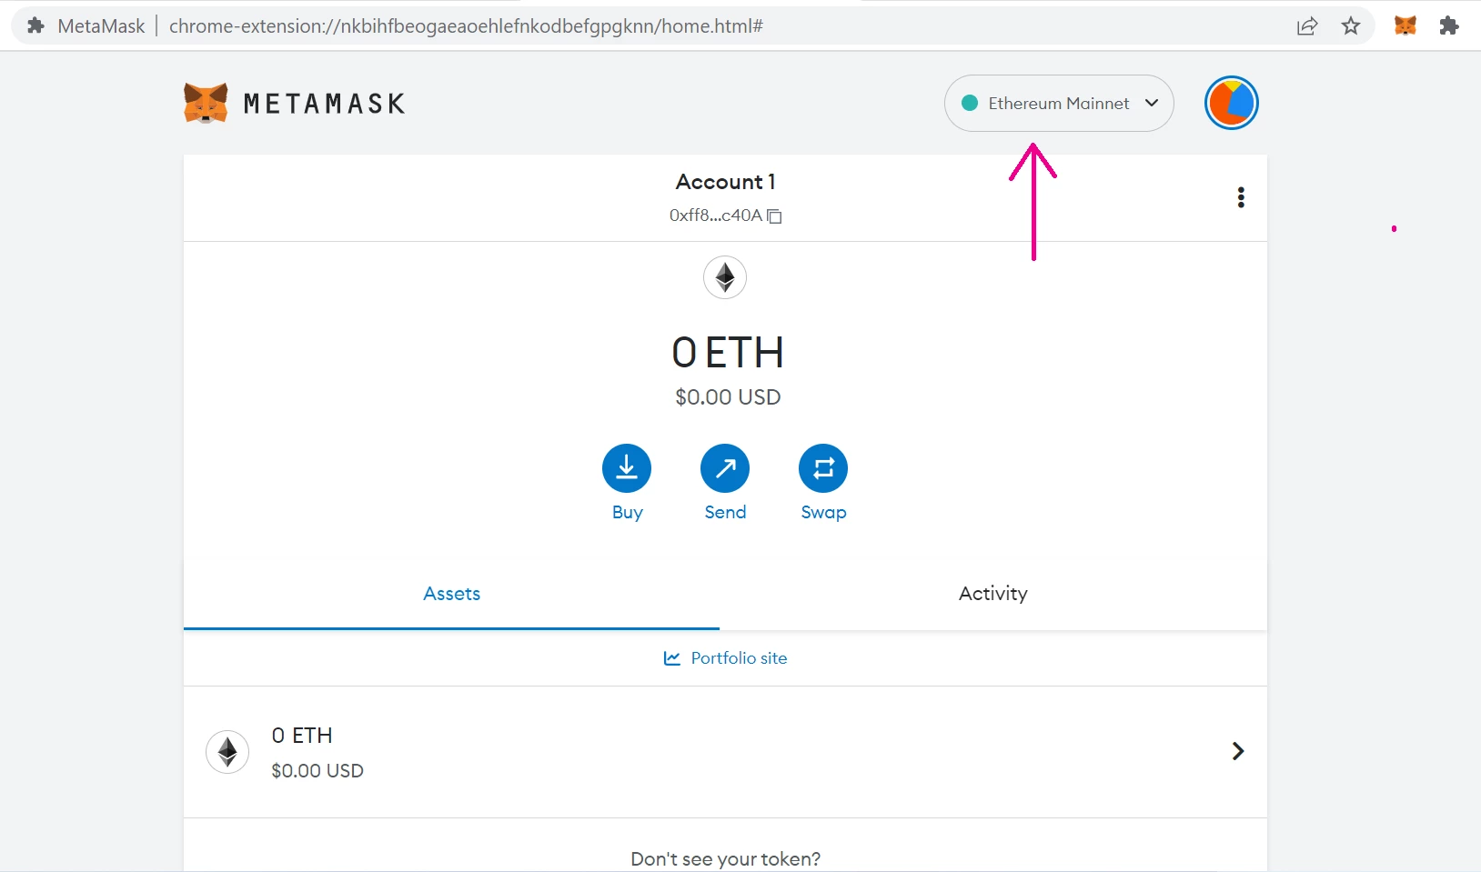Click the Send label
This screenshot has height=872, width=1481.
coord(725,513)
